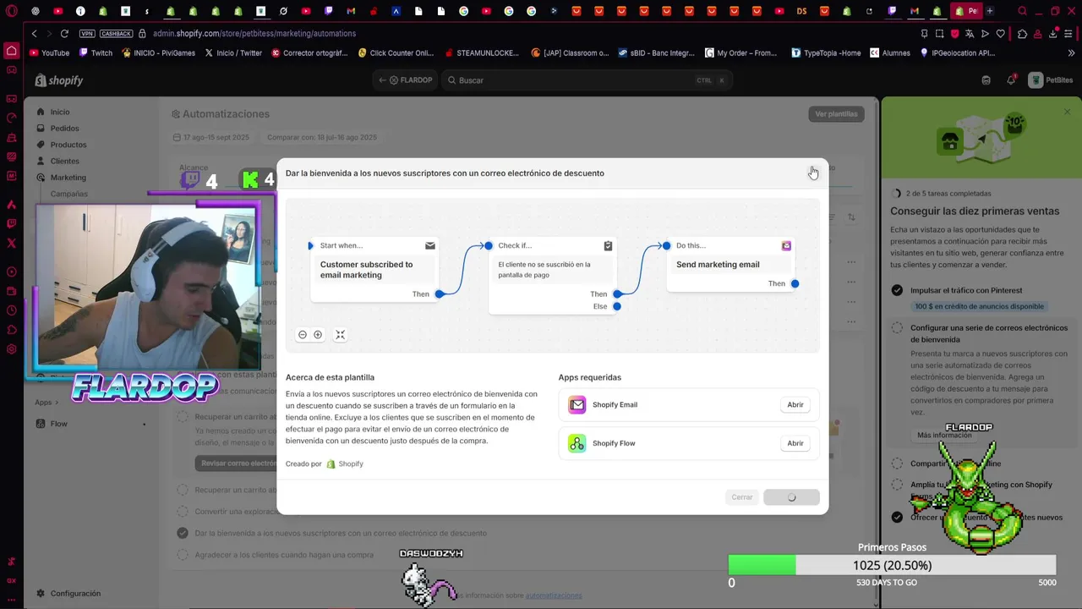This screenshot has height=609, width=1082.
Task: Click the Then connector dot on Start node
Action: click(440, 294)
